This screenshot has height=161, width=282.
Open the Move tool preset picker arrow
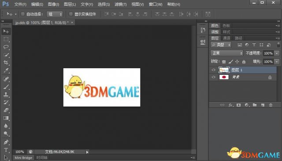point(16,14)
